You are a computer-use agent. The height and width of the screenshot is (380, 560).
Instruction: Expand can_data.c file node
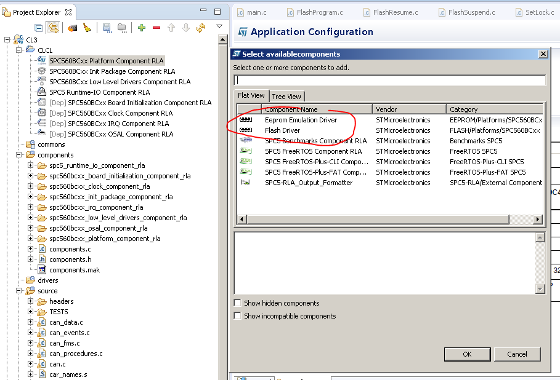(30, 322)
